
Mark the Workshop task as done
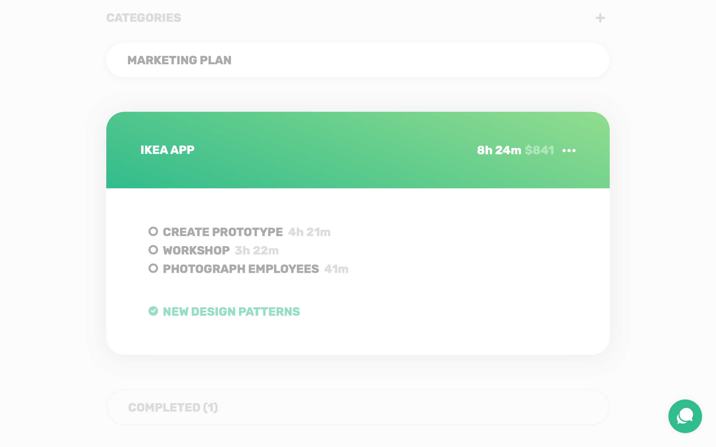point(153,250)
